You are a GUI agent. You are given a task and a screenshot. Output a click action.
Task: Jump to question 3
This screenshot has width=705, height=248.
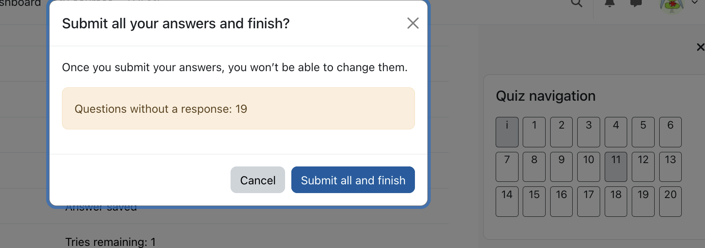(588, 132)
